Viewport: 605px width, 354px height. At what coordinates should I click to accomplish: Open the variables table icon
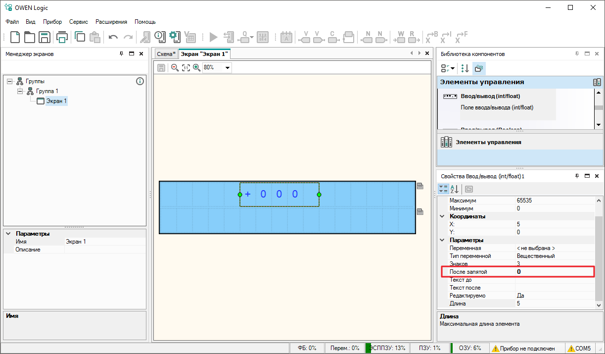coord(189,37)
